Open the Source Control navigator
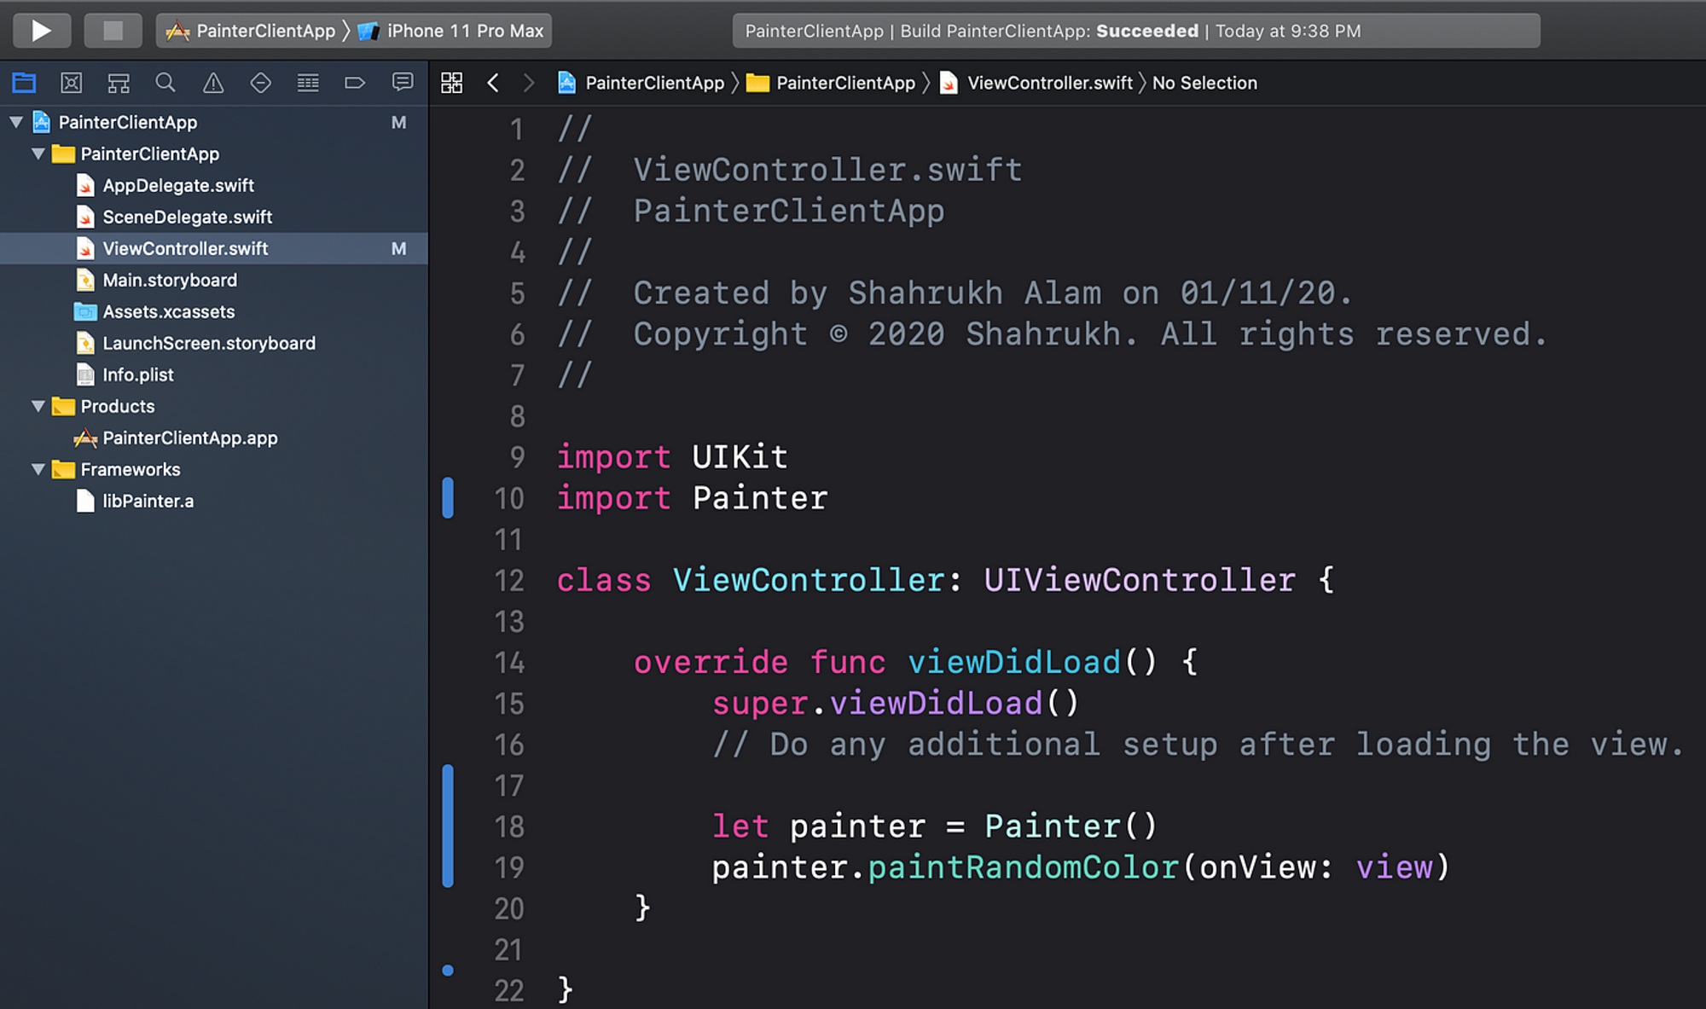1706x1009 pixels. [x=72, y=82]
